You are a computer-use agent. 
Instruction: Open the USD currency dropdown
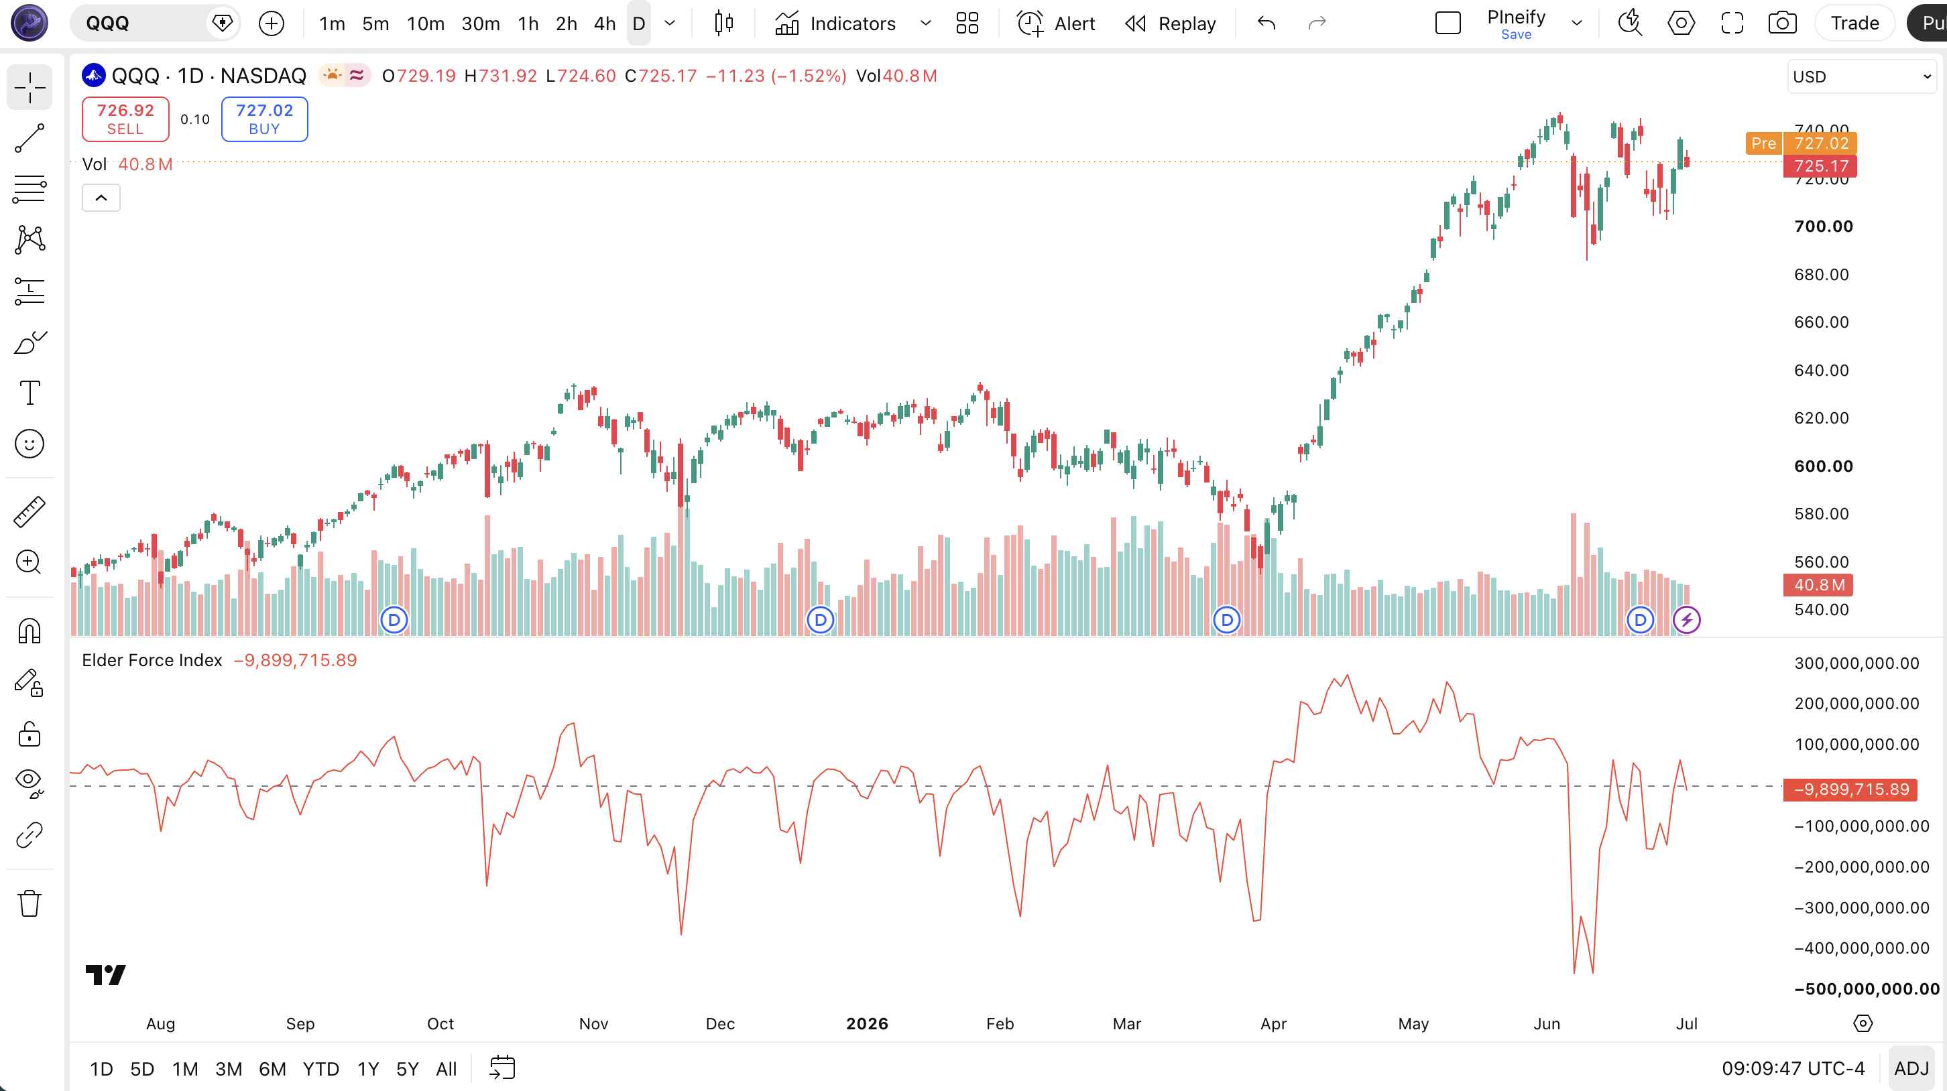coord(1862,77)
